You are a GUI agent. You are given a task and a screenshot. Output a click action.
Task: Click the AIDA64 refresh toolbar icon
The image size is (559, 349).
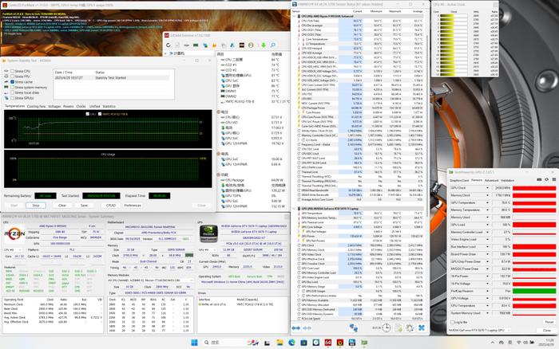[x=168, y=45]
